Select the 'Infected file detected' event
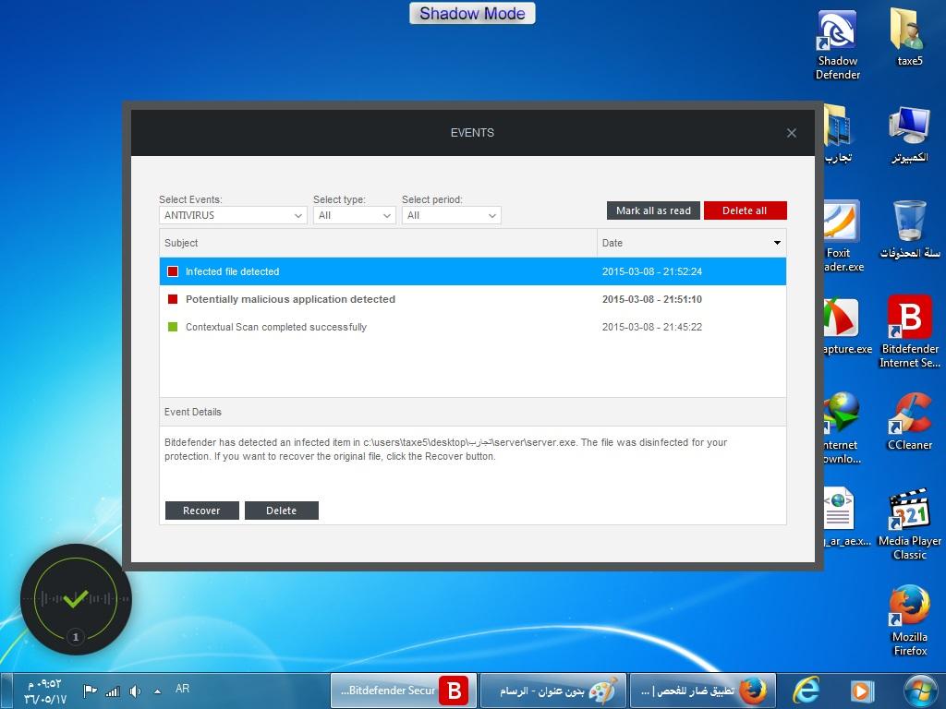946x709 pixels. click(473, 271)
